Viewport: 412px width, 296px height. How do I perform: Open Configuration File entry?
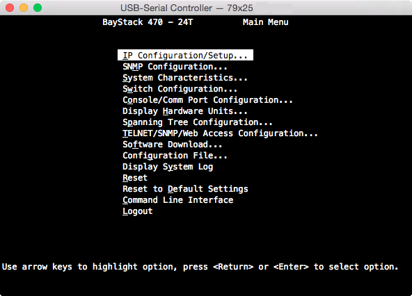pos(175,156)
